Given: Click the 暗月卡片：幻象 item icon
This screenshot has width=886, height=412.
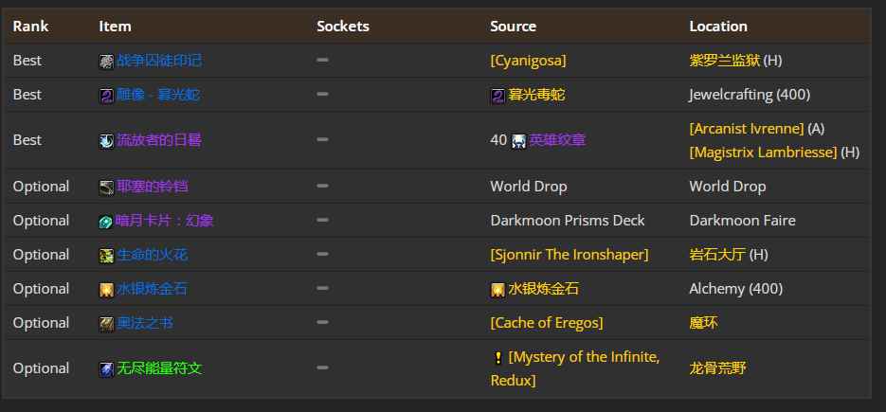Looking at the screenshot, I should [x=106, y=222].
